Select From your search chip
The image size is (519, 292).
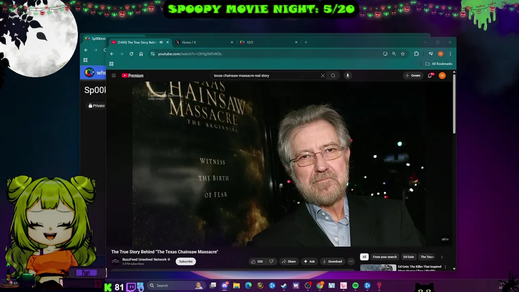click(385, 257)
